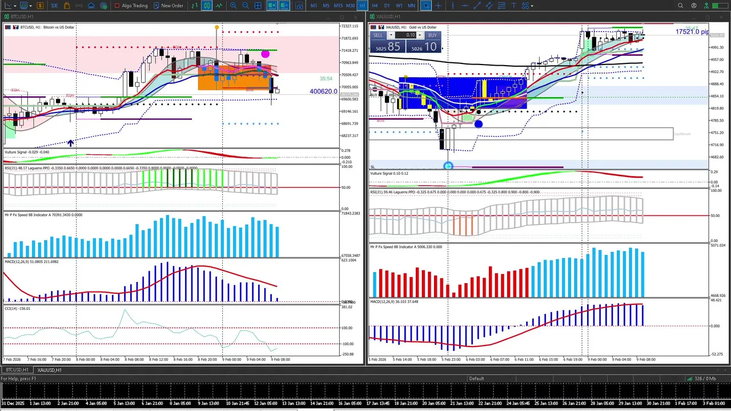The width and height of the screenshot is (731, 411).
Task: Open the Signals radio waves icon
Action: pyautogui.click(x=79, y=6)
